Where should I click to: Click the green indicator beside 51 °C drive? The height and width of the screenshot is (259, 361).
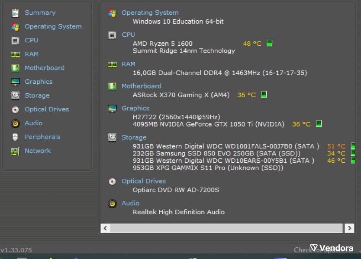[x=353, y=146]
